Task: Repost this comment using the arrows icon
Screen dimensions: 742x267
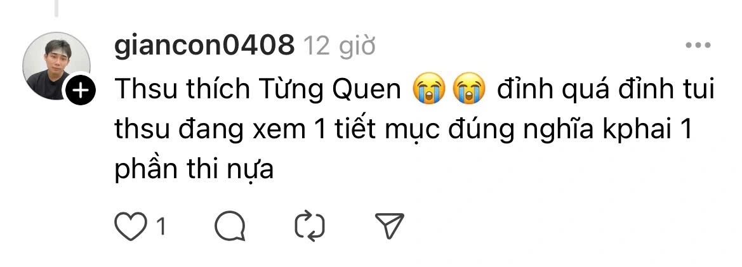Action: pyautogui.click(x=310, y=226)
